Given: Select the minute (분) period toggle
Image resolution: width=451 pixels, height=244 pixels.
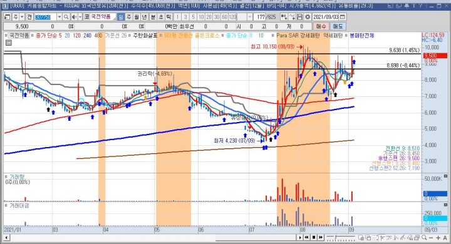Looking at the screenshot, I should tap(153, 17).
